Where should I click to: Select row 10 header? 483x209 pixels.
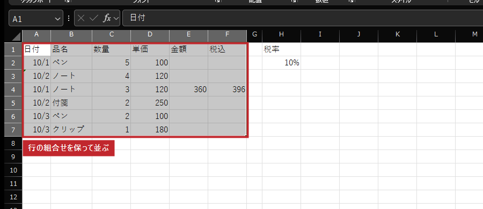tap(13, 170)
